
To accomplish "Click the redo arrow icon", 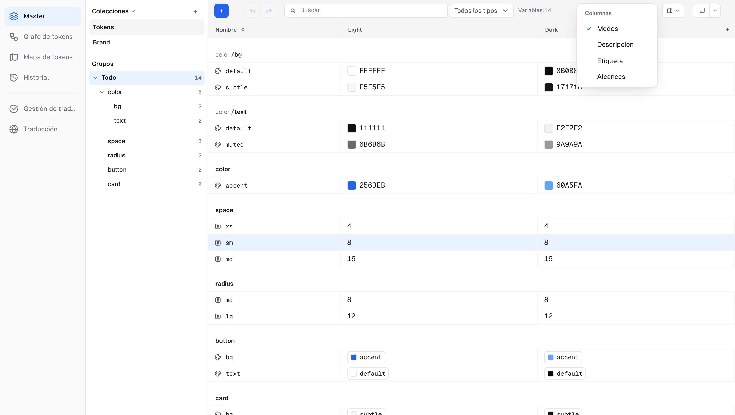I will pos(269,11).
